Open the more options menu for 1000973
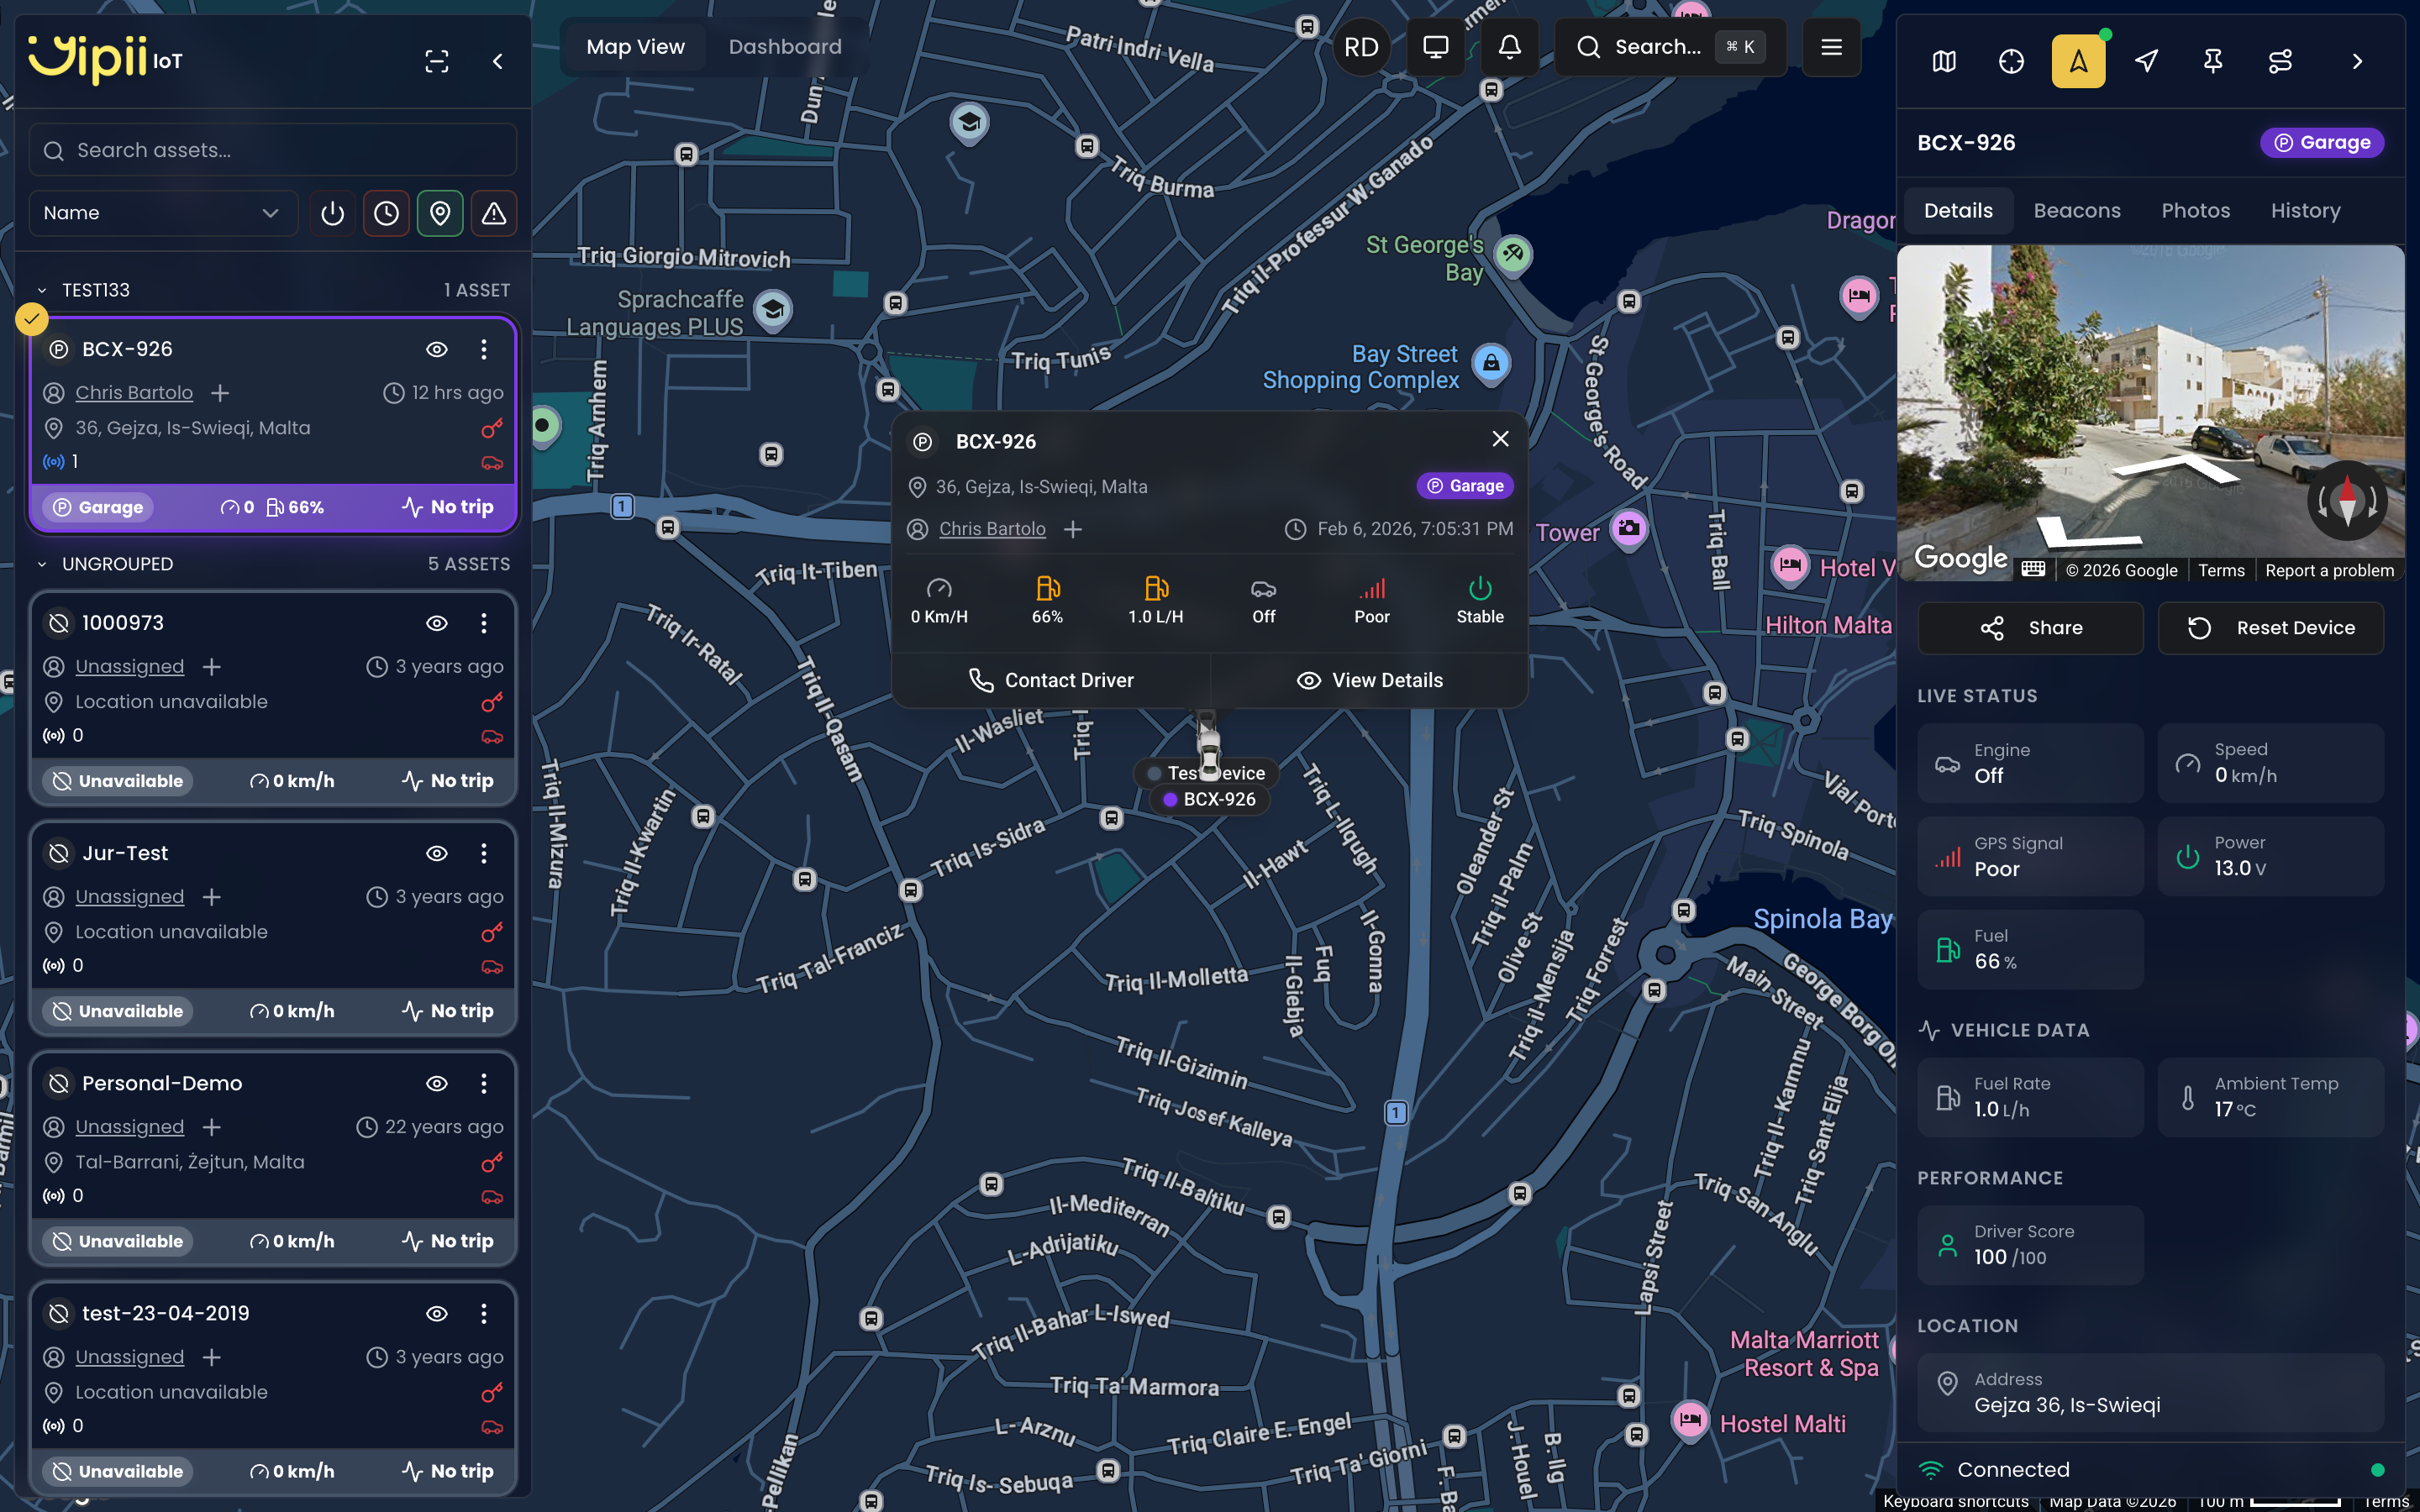The width and height of the screenshot is (2420, 1512). click(484, 623)
